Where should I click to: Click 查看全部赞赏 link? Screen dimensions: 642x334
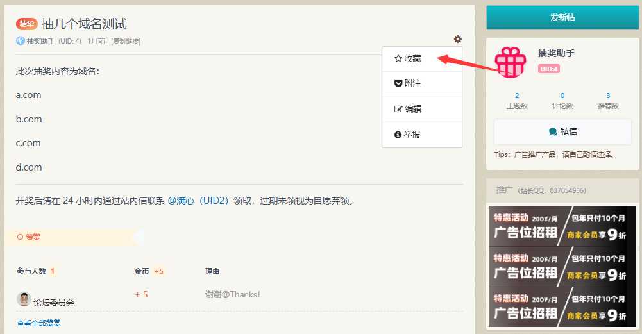pos(38,323)
